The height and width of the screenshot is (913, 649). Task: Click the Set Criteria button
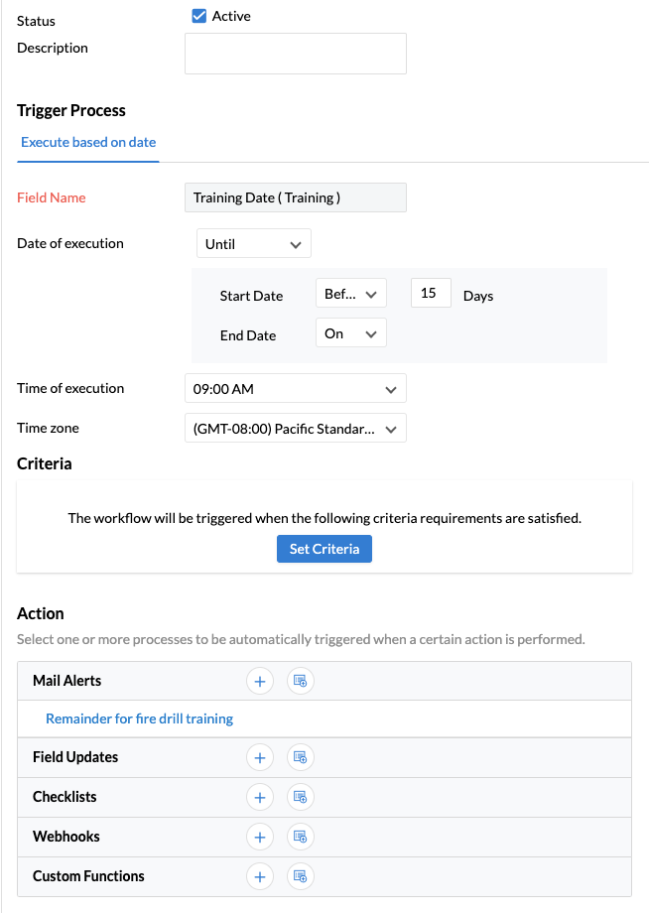click(x=324, y=549)
